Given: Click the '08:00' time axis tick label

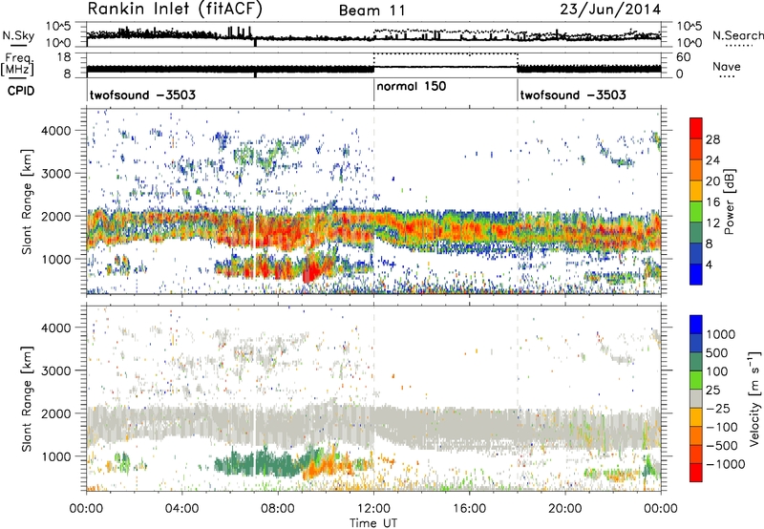Looking at the screenshot, I should 278,509.
